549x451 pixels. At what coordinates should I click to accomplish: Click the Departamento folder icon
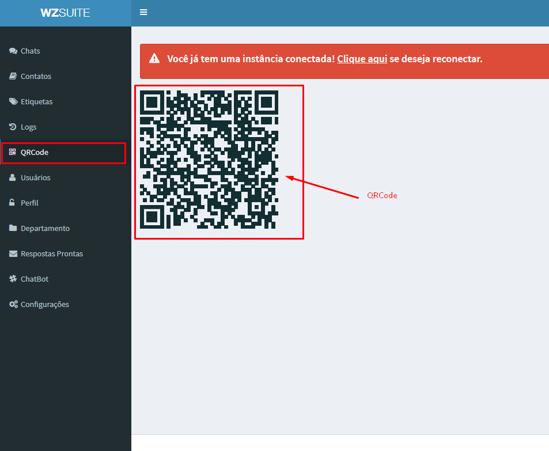point(13,228)
